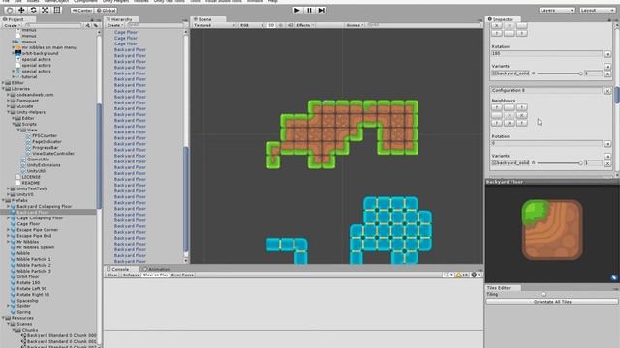This screenshot has width=620, height=348.
Task: Toggle the Global handle rotation button
Action: (106, 11)
